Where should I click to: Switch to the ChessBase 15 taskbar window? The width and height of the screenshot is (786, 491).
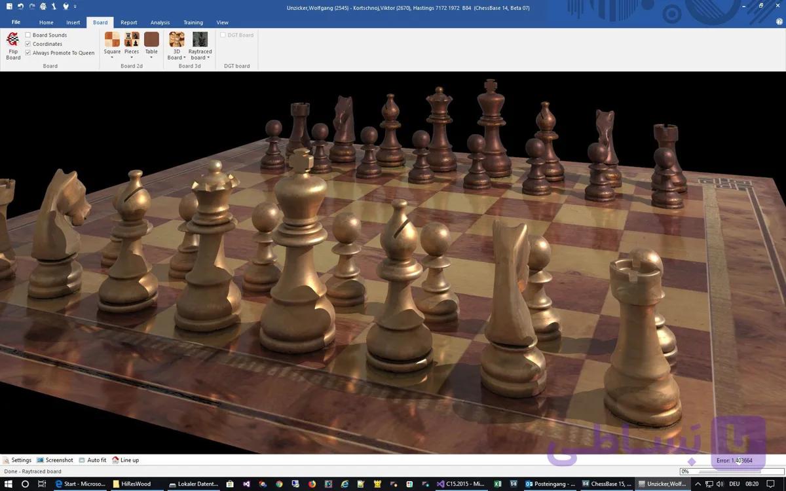click(x=607, y=484)
